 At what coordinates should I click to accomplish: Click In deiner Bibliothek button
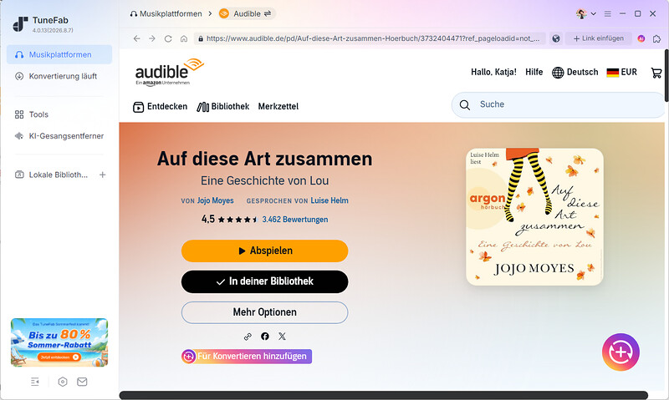(264, 281)
